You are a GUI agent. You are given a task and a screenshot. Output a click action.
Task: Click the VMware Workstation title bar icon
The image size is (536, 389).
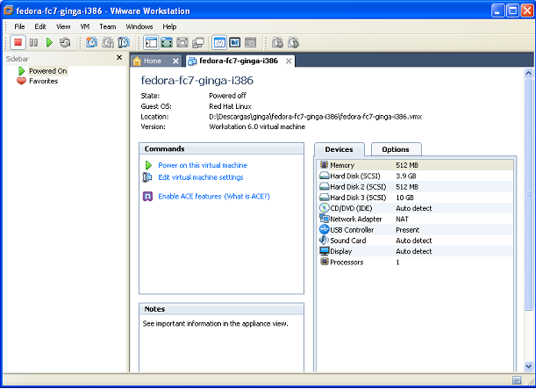click(8, 11)
